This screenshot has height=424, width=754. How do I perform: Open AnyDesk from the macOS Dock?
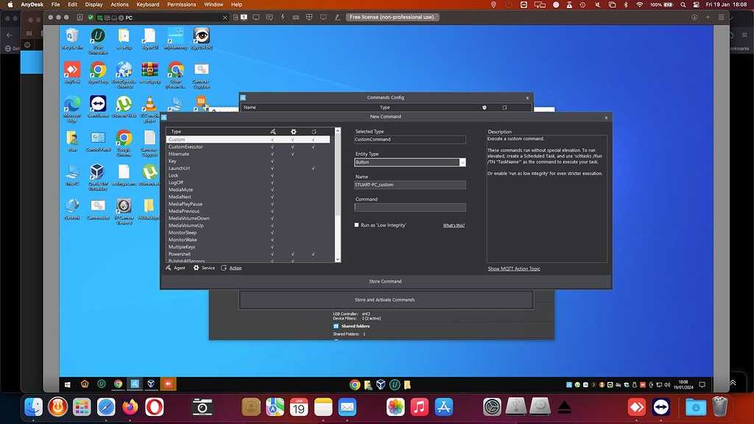(x=636, y=406)
